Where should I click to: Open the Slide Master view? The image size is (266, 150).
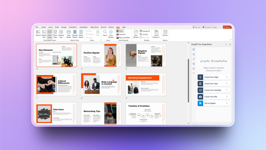click(69, 34)
